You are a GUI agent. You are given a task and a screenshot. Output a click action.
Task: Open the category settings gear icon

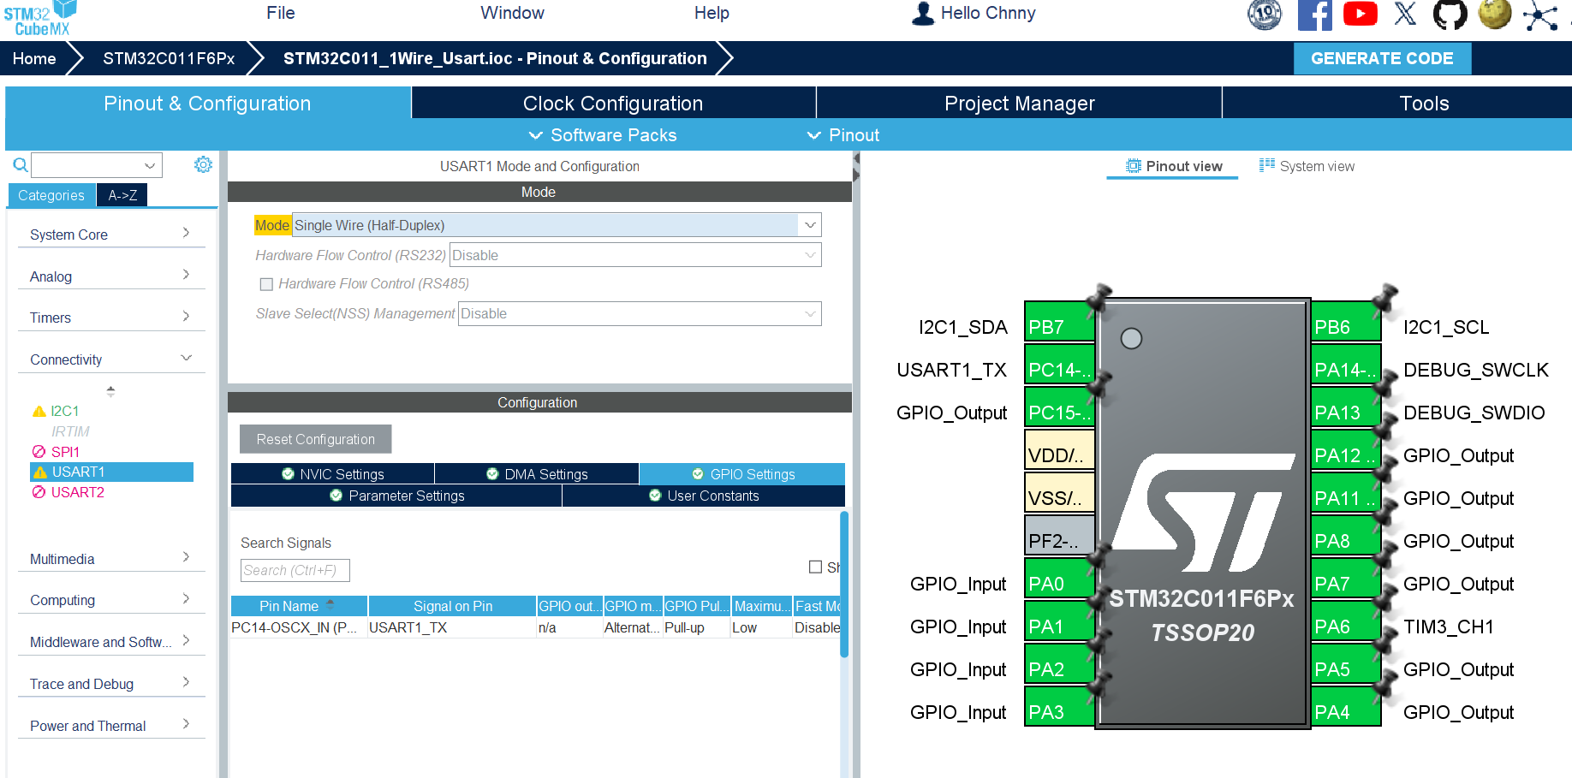click(x=203, y=164)
